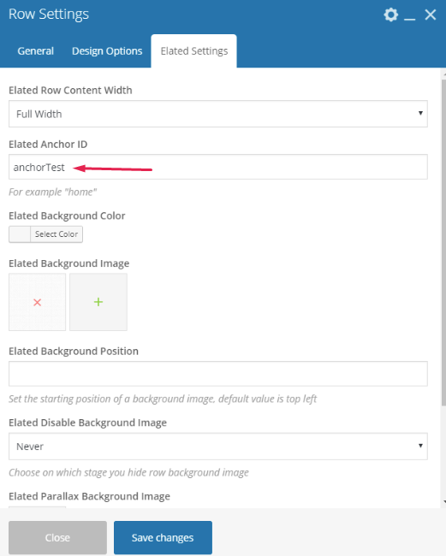
Task: Click the scroll down arrow on scrollbar
Action: [x=444, y=502]
